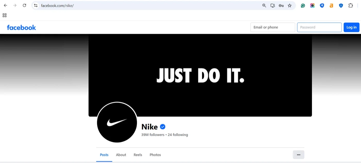Switch to the About tab
Viewport: 361px width, 163px height.
click(121, 155)
